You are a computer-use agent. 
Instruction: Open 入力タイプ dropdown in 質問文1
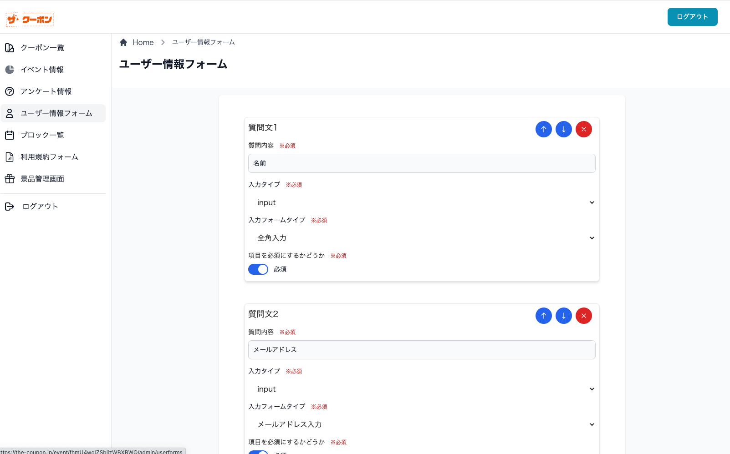click(x=422, y=202)
